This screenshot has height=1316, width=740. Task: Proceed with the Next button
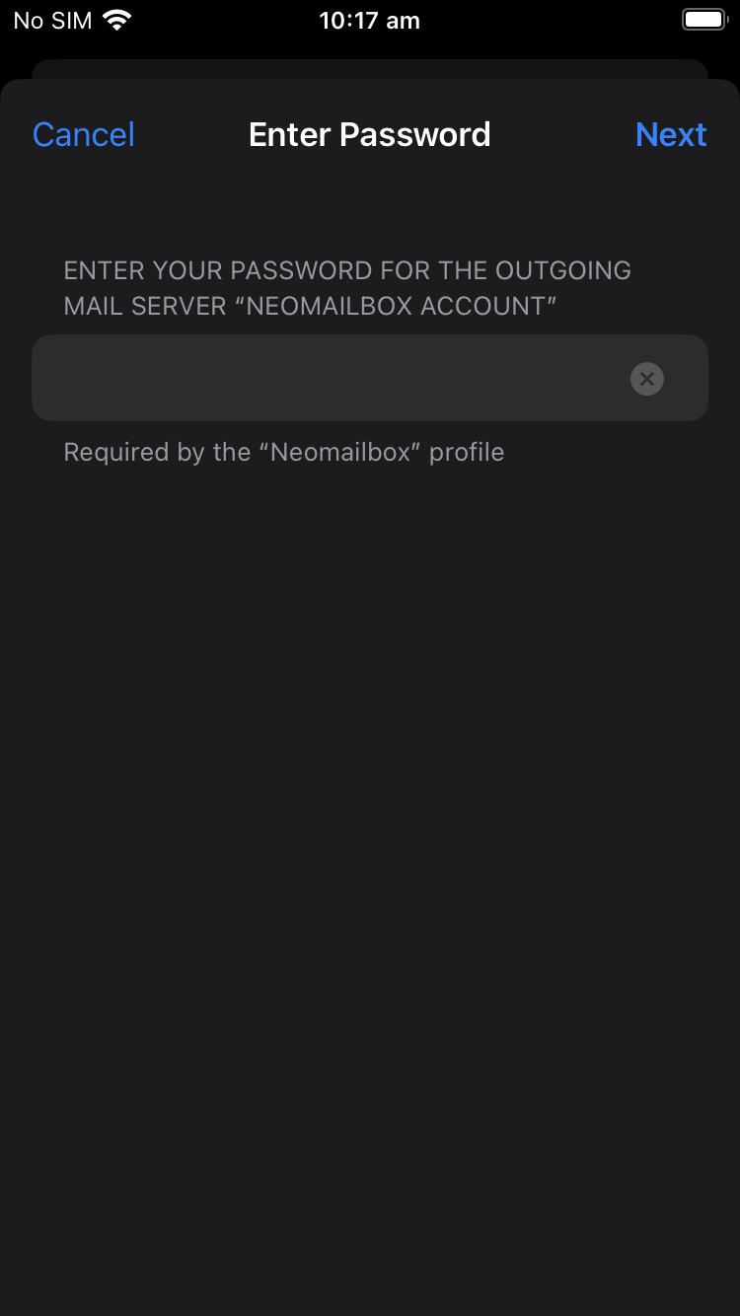point(671,134)
